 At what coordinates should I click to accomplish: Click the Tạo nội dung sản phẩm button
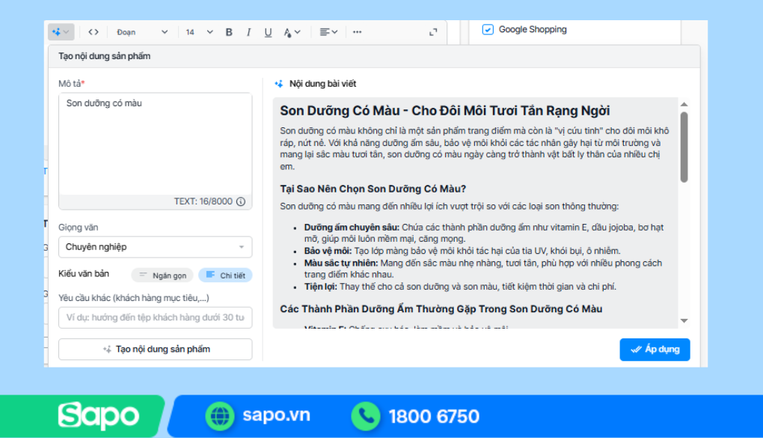pos(155,348)
